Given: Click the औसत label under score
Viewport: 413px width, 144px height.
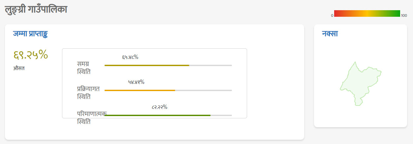Looking at the screenshot, I should (x=19, y=68).
